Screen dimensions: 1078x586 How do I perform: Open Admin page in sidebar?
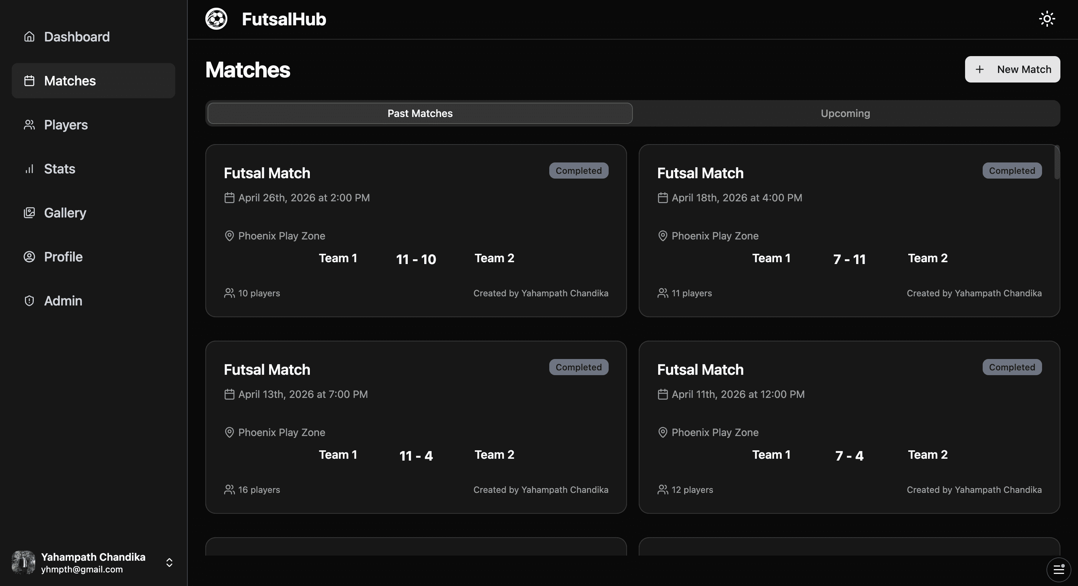pyautogui.click(x=93, y=301)
